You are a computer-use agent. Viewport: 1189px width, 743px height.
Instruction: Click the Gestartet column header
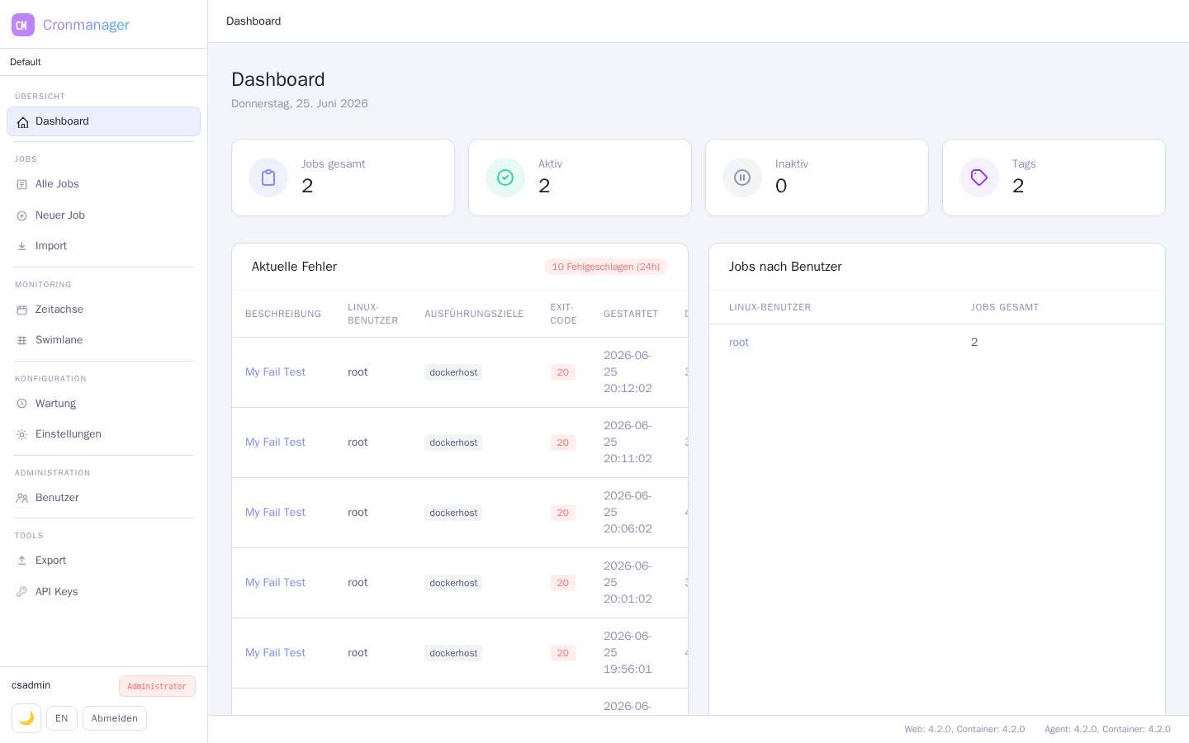click(x=631, y=314)
